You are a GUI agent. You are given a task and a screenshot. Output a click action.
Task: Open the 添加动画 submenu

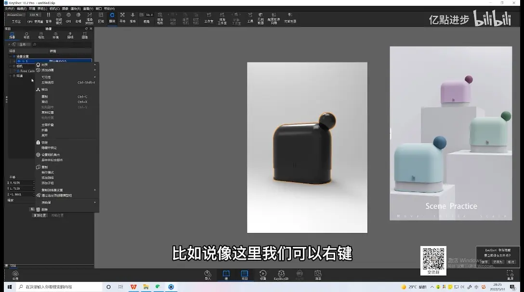click(66, 70)
